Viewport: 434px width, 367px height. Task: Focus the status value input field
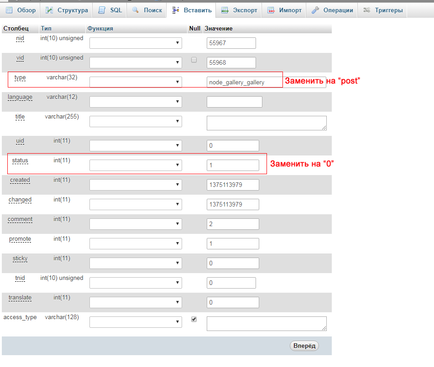point(233,165)
